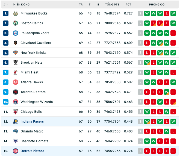Click the Charlotte Hornets logo
180x157 pixels.
pyautogui.click(x=16, y=141)
